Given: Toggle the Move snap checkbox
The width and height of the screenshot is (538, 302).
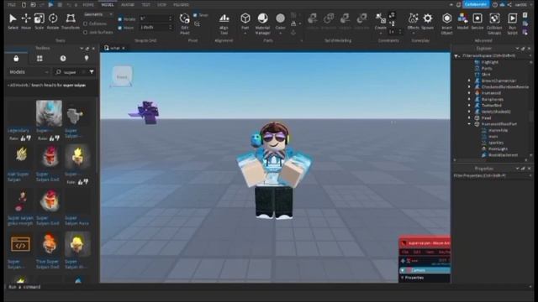Looking at the screenshot, I should (x=119, y=28).
